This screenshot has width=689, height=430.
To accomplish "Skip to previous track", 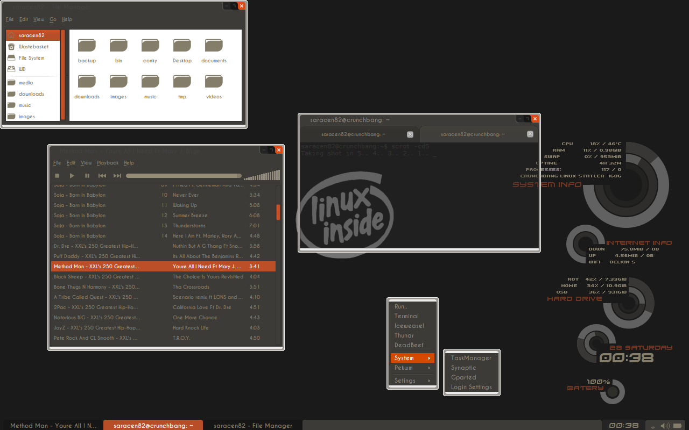I will (102, 176).
